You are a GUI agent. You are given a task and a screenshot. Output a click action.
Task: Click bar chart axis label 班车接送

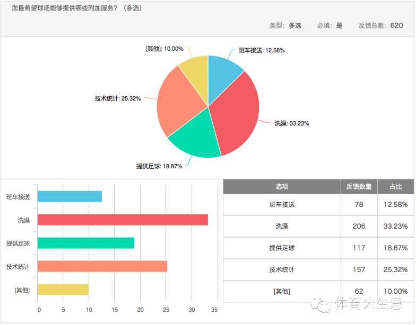click(18, 197)
